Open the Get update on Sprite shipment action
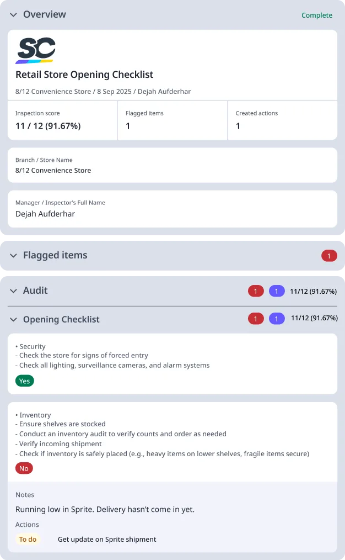 tap(106, 539)
